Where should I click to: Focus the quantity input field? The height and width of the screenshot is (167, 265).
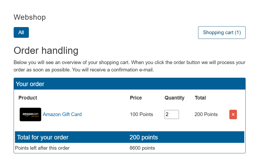pos(172,114)
